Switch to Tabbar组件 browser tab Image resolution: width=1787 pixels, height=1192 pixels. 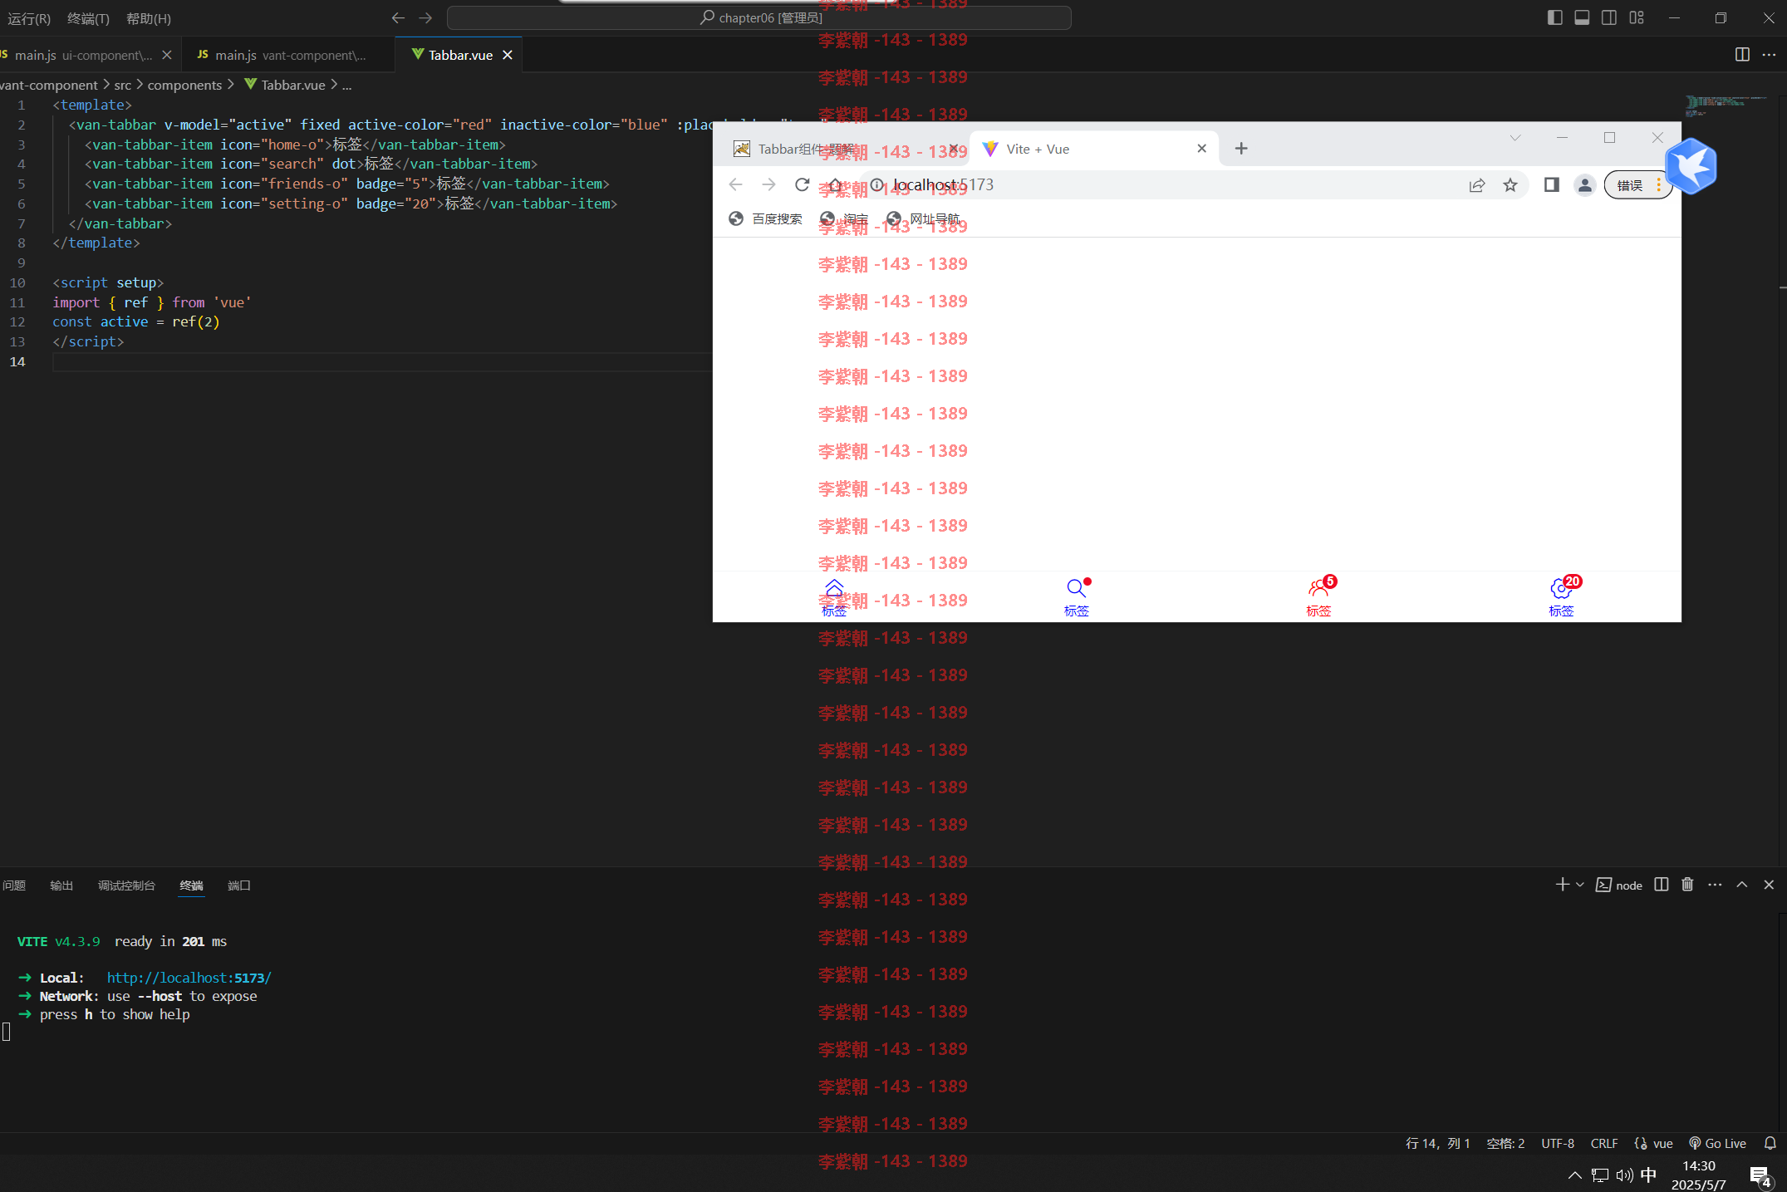(x=839, y=149)
